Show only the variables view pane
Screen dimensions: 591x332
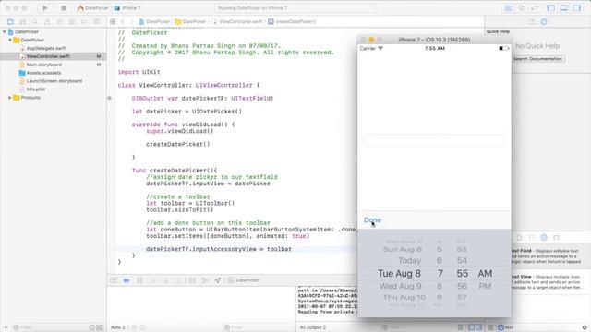pyautogui.click(x=471, y=327)
